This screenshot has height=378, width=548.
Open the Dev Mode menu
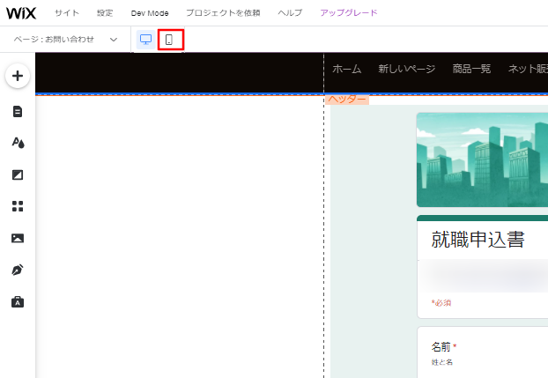150,13
